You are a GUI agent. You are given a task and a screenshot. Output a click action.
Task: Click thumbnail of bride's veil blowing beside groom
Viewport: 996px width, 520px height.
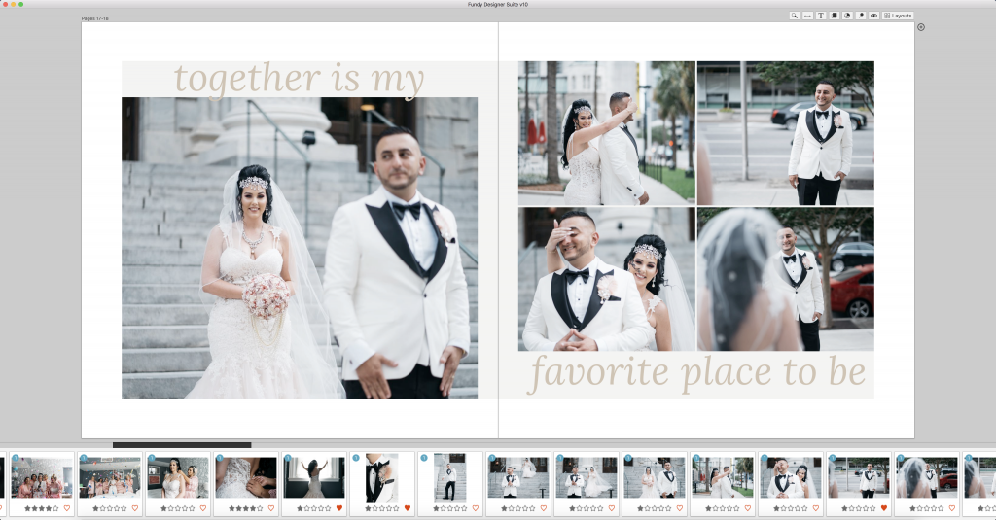pos(587,477)
